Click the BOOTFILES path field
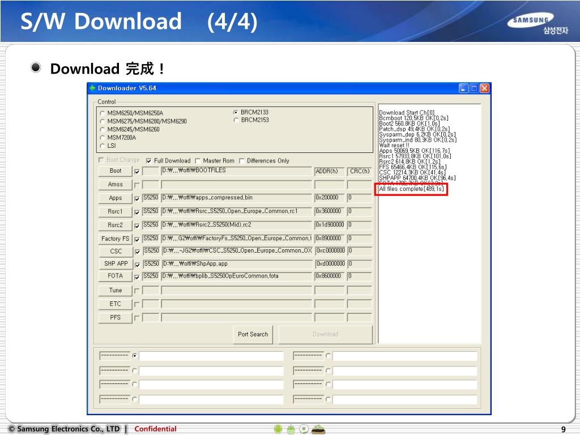This screenshot has width=580, height=435. click(x=236, y=170)
